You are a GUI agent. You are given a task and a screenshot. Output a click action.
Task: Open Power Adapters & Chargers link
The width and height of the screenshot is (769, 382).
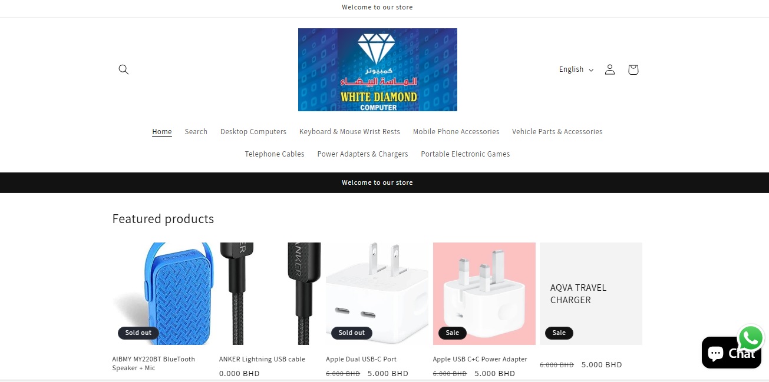click(x=362, y=154)
